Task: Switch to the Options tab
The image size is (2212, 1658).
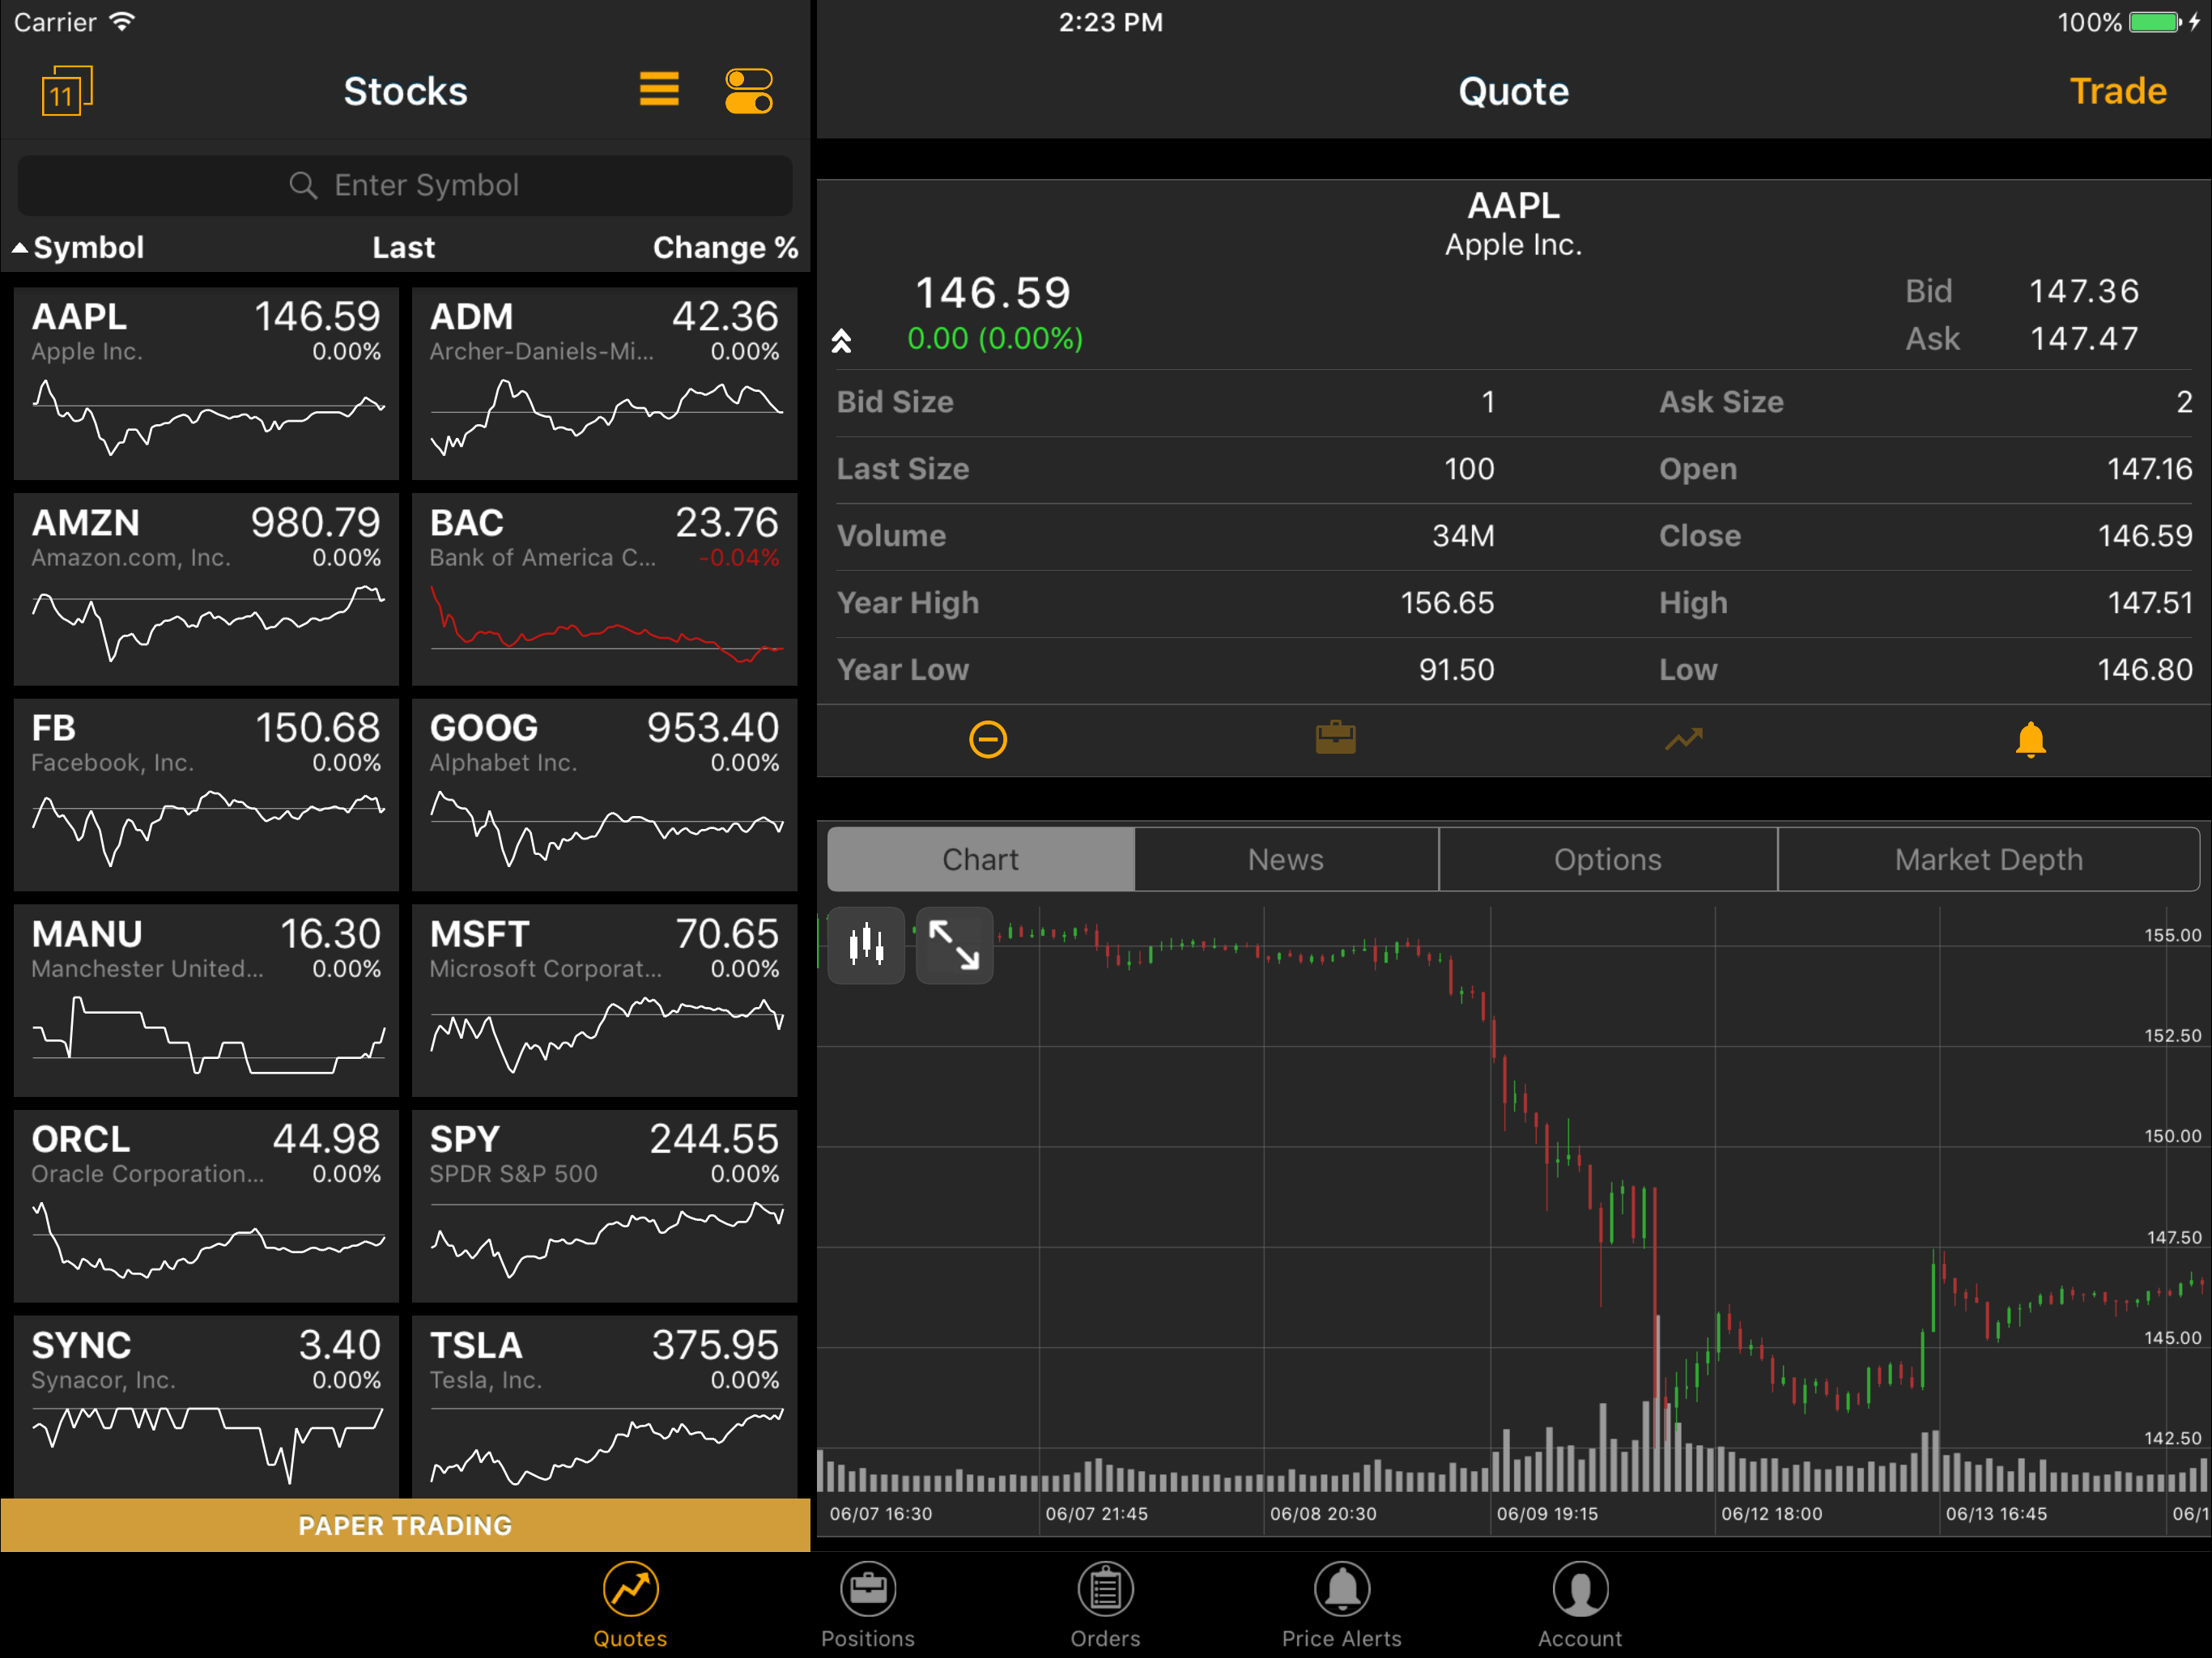Action: [x=1608, y=859]
